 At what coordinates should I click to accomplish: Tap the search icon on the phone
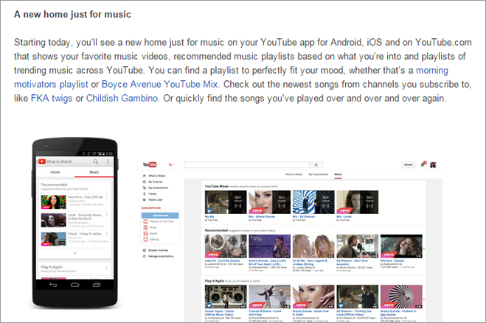click(x=96, y=161)
